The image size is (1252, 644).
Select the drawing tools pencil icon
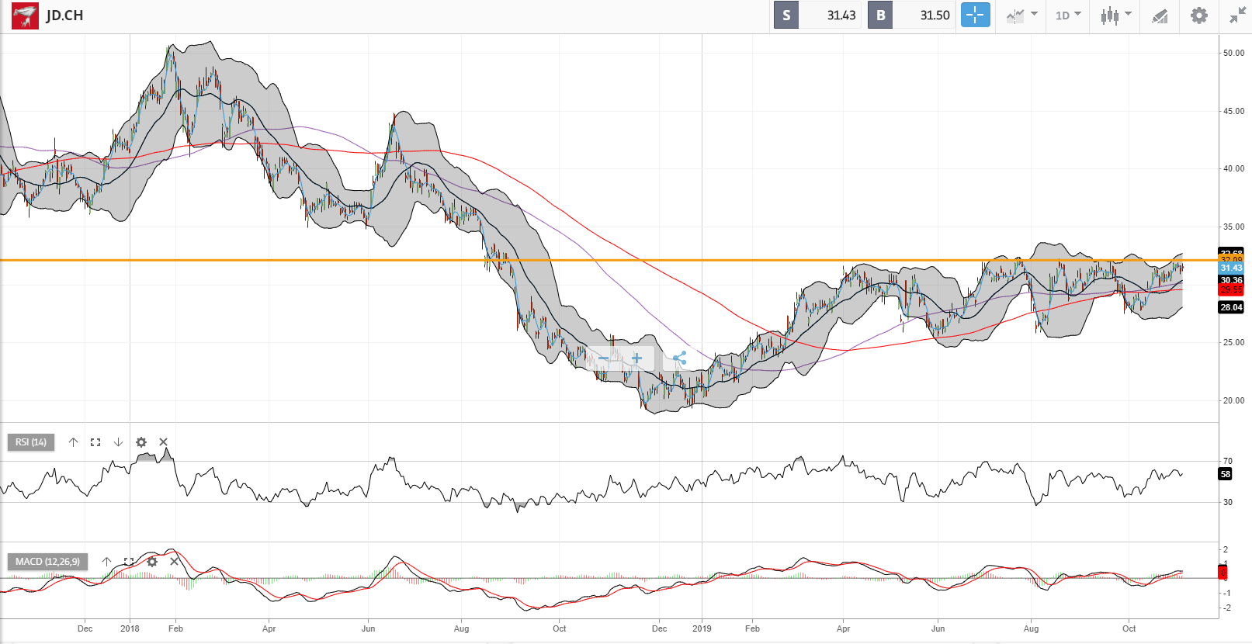pos(1160,16)
